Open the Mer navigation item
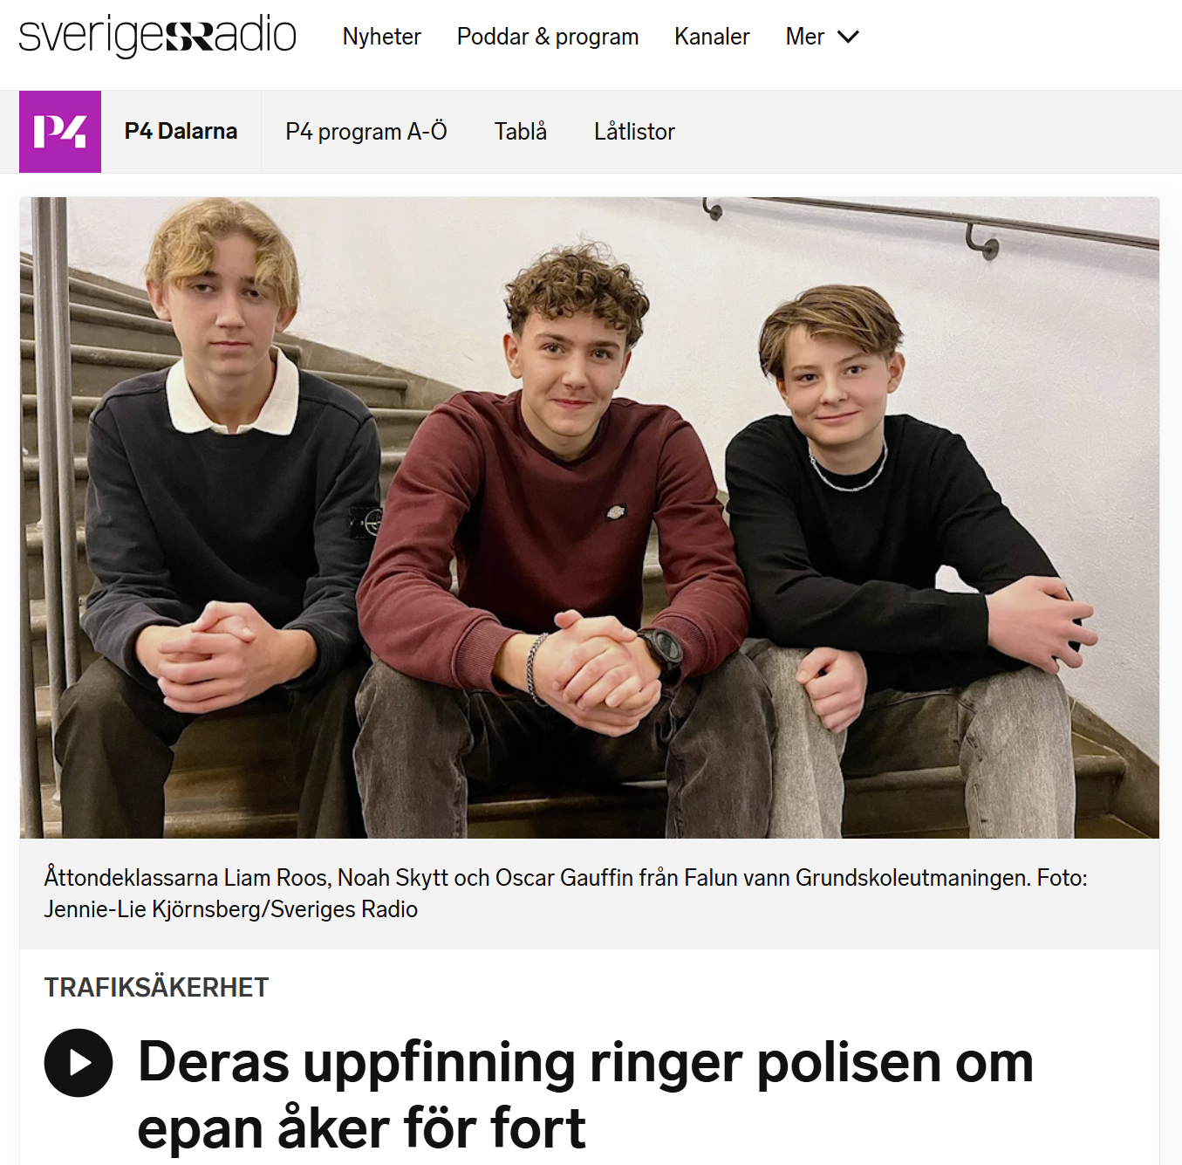This screenshot has width=1182, height=1165. 823,37
